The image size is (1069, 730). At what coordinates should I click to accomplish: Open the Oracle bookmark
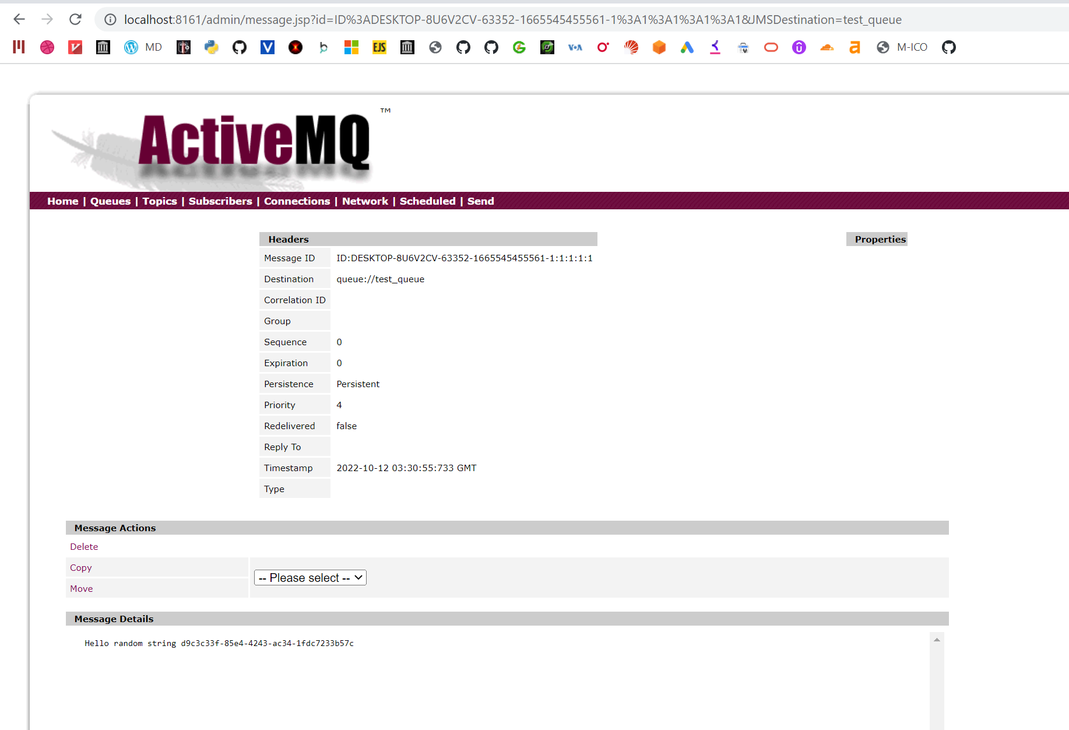pos(603,47)
